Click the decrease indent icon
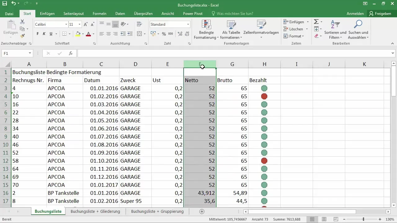This screenshot has height=223, width=397. [x=123, y=34]
